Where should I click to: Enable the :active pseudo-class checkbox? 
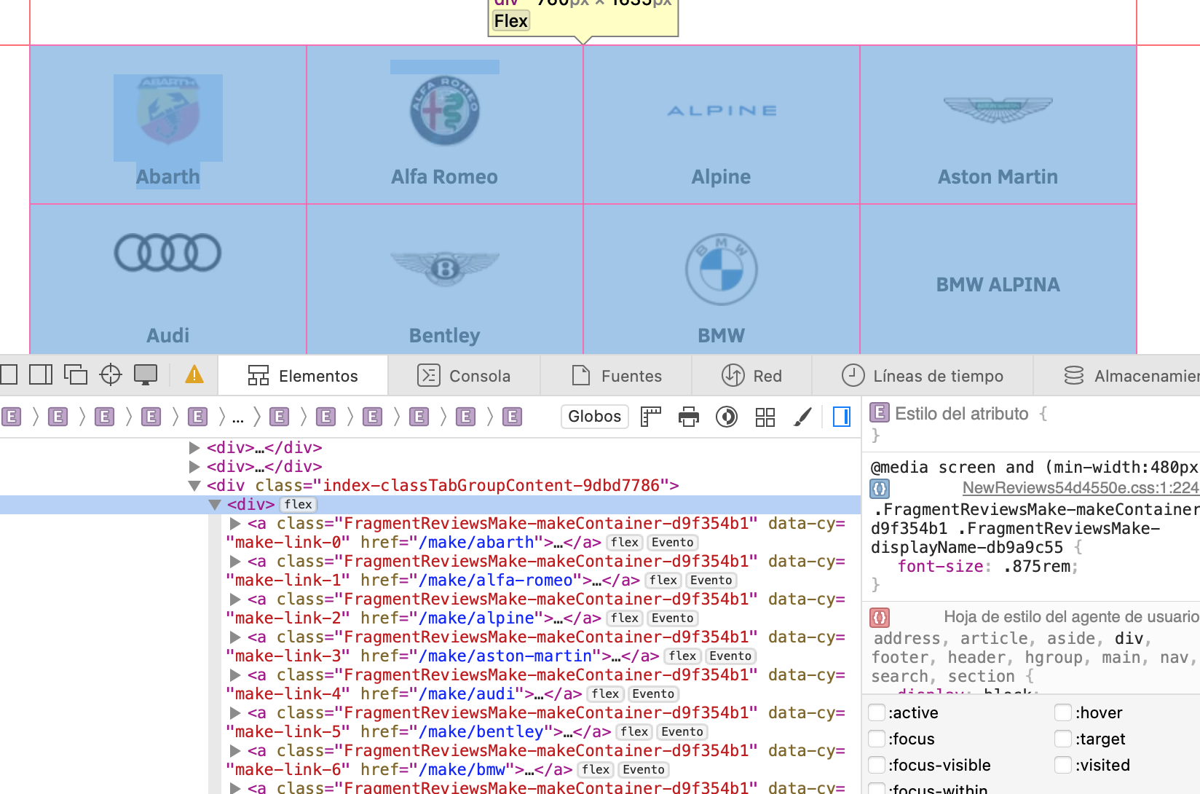[x=877, y=712]
